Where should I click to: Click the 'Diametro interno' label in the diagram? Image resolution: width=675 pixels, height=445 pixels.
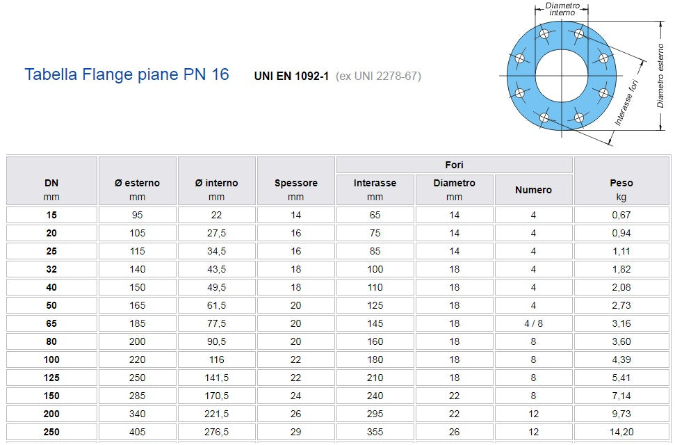pos(562,9)
